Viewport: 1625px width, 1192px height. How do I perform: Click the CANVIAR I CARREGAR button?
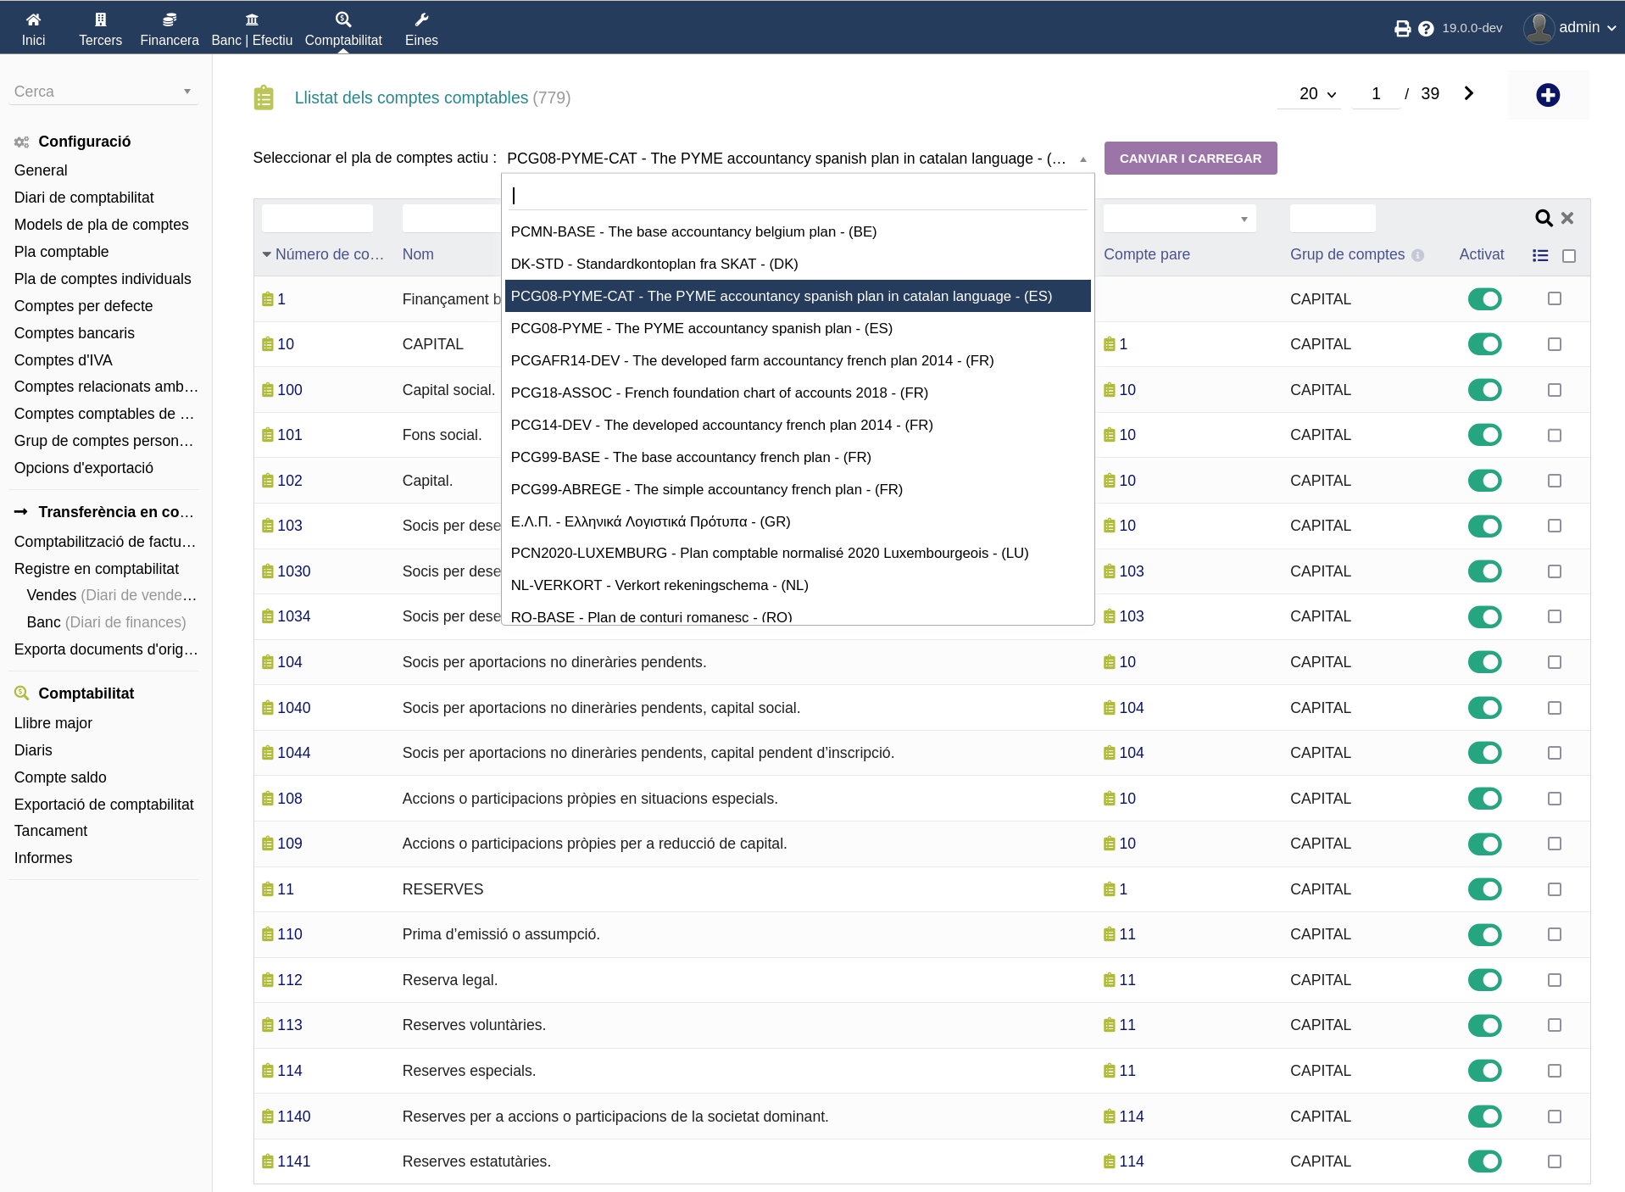pos(1190,159)
